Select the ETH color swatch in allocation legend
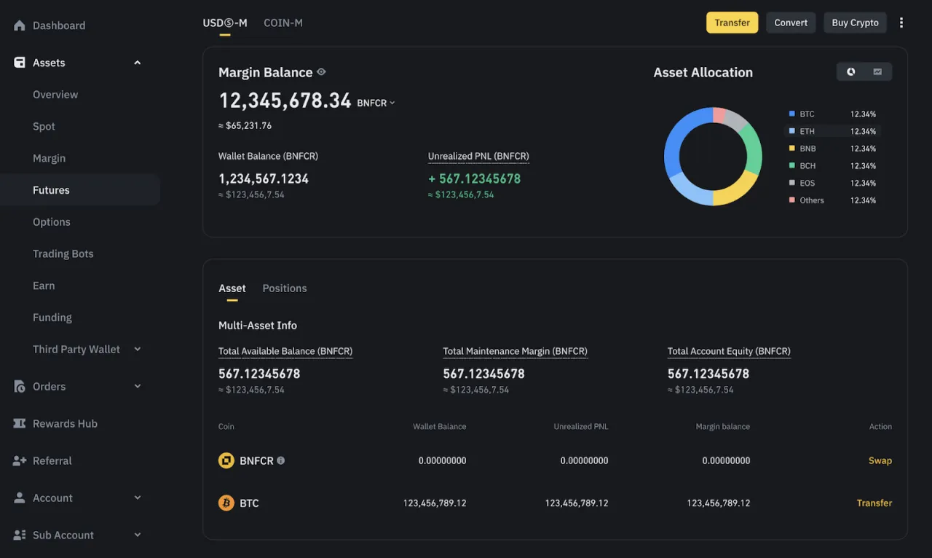 click(791, 131)
